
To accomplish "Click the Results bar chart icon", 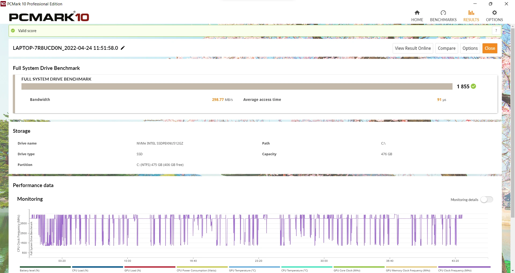I will (471, 13).
